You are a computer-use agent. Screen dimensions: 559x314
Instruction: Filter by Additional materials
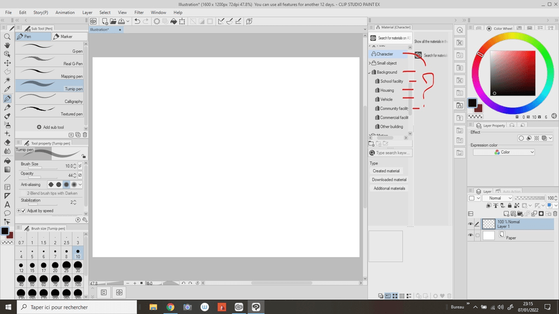[389, 188]
